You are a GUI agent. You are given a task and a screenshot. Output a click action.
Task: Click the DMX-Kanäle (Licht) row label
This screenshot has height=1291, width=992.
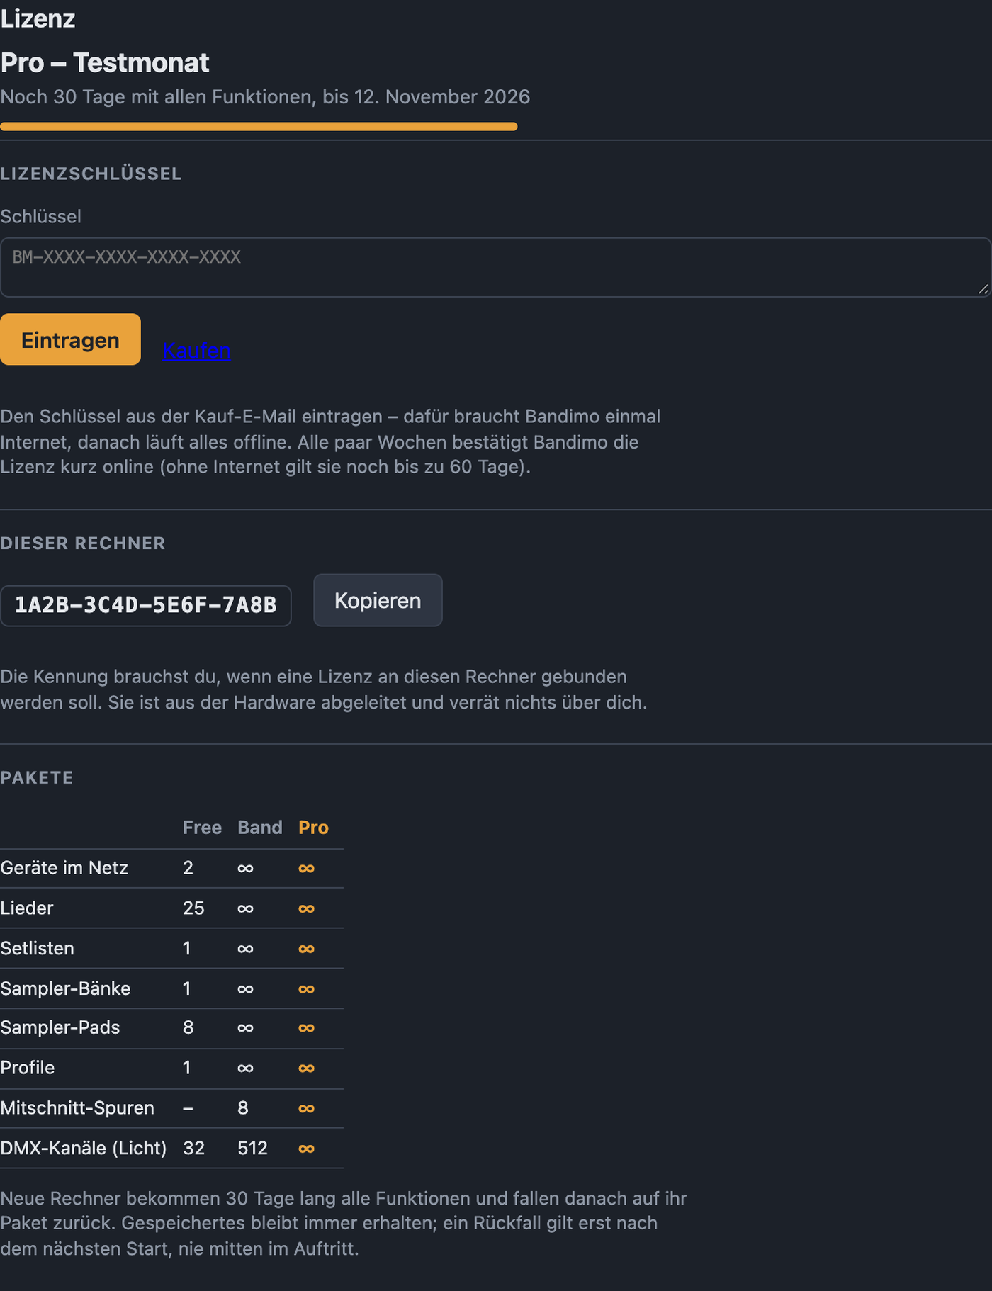(x=84, y=1148)
